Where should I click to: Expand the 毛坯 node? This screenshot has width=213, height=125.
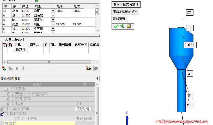[x=12, y=104]
